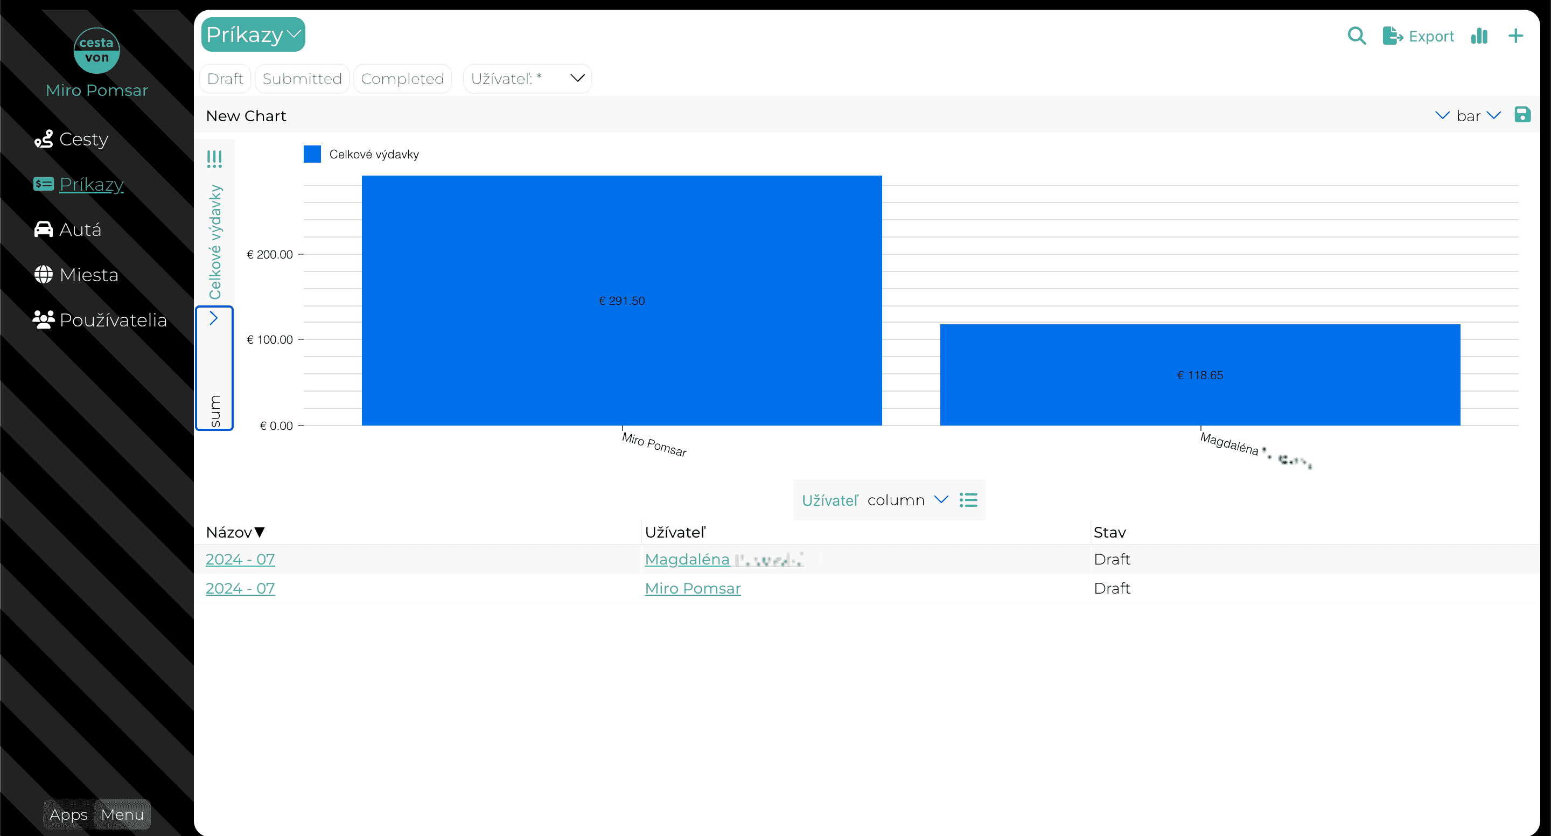Expand the bar chart type dropdown

[x=1478, y=116]
